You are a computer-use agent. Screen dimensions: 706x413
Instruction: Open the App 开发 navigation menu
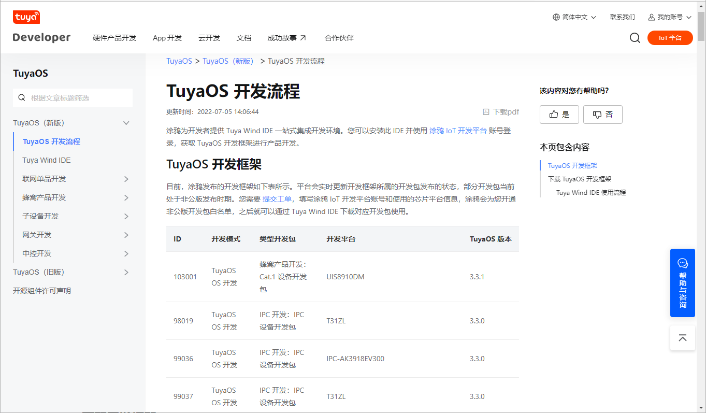coord(167,37)
